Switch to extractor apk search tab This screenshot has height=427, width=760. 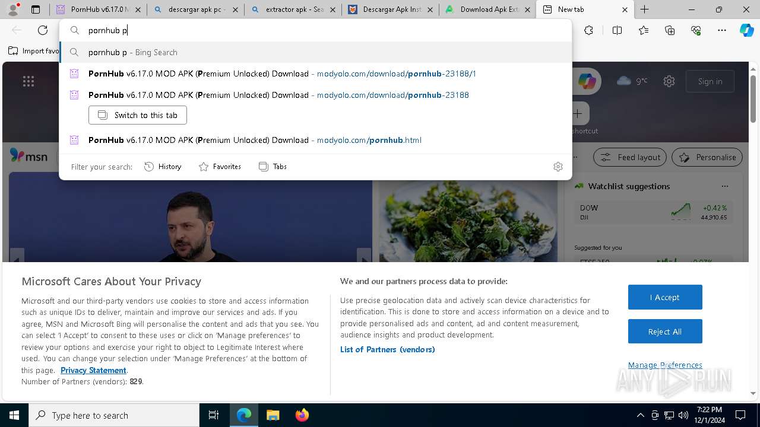(293, 9)
